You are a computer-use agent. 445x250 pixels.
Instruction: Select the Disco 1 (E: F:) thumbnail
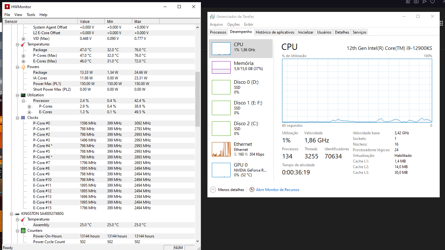(x=221, y=108)
